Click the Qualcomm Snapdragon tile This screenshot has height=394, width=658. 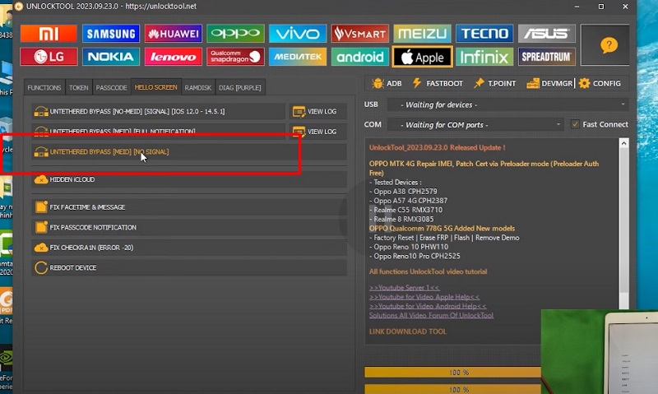tap(234, 57)
